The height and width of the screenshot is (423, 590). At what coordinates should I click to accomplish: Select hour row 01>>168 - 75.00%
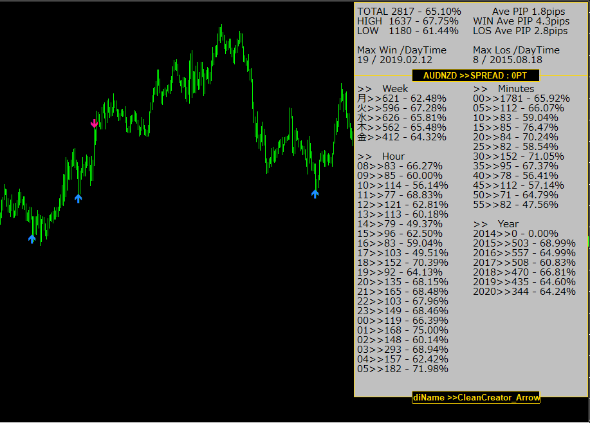click(x=403, y=330)
